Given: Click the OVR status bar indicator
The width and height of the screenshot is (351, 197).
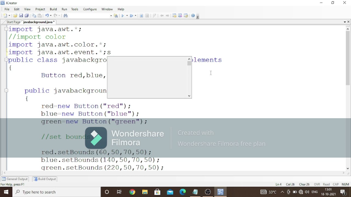Looking at the screenshot, I should [x=317, y=184].
